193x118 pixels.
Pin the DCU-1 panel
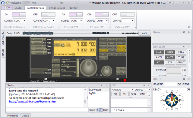(x=189, y=79)
